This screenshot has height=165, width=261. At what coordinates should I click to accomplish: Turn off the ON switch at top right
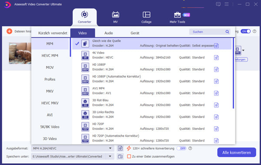[245, 31]
